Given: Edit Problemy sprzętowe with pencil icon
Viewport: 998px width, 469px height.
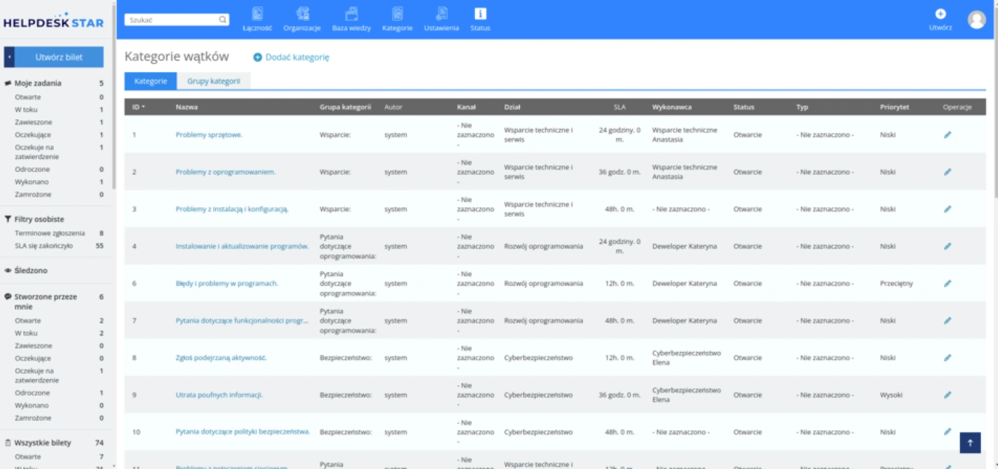Looking at the screenshot, I should point(947,134).
